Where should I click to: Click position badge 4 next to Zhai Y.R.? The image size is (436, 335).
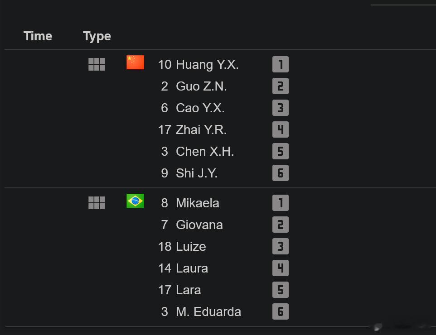click(x=280, y=129)
